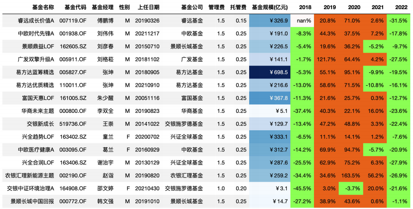This screenshot has width=413, height=209.
Task: Select fund name 富国天惠LOF
Action: (38, 98)
